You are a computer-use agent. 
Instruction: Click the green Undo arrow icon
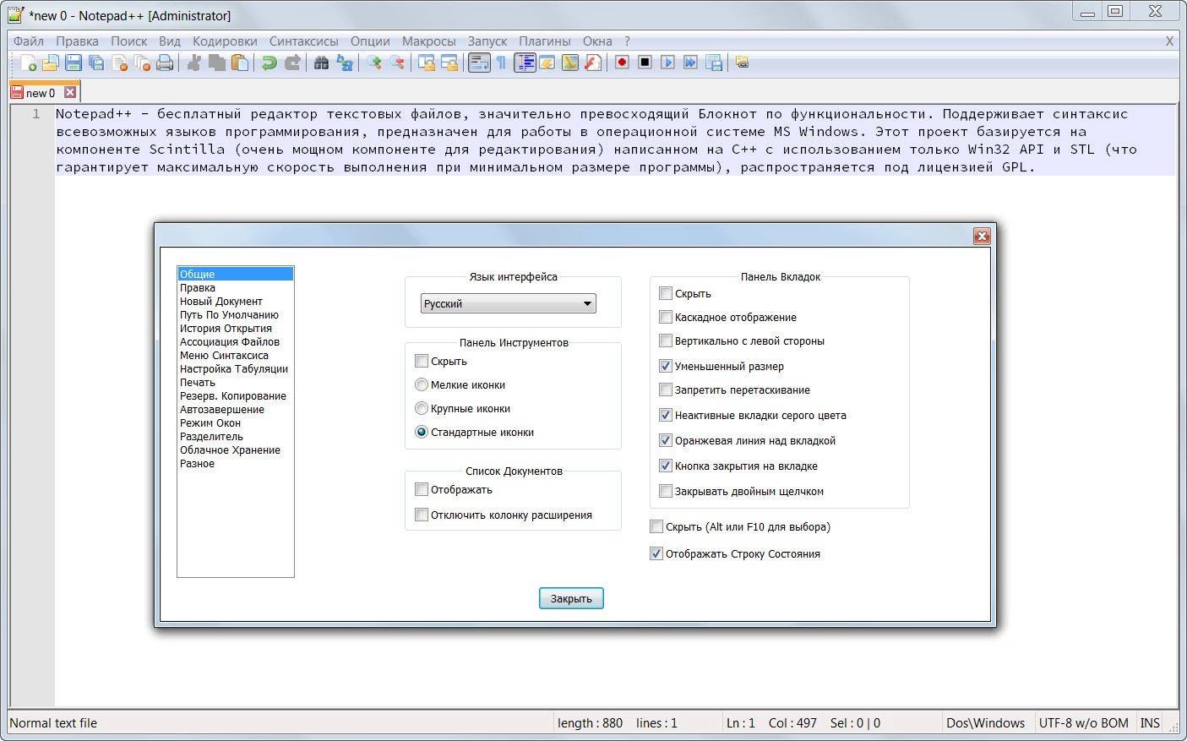pos(269,63)
